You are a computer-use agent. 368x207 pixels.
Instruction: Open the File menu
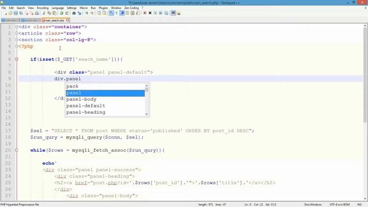point(3,7)
